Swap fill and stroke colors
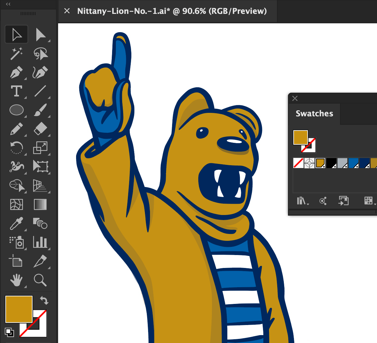Image resolution: width=377 pixels, height=343 pixels. click(x=44, y=300)
